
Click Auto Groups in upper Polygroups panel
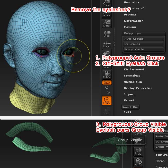click(x=144, y=39)
